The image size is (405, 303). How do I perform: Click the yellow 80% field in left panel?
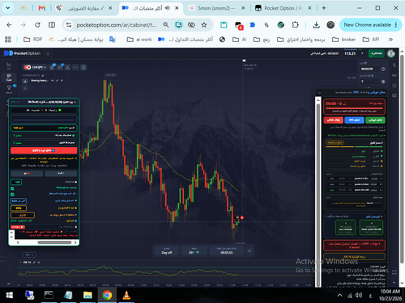pyautogui.click(x=19, y=208)
